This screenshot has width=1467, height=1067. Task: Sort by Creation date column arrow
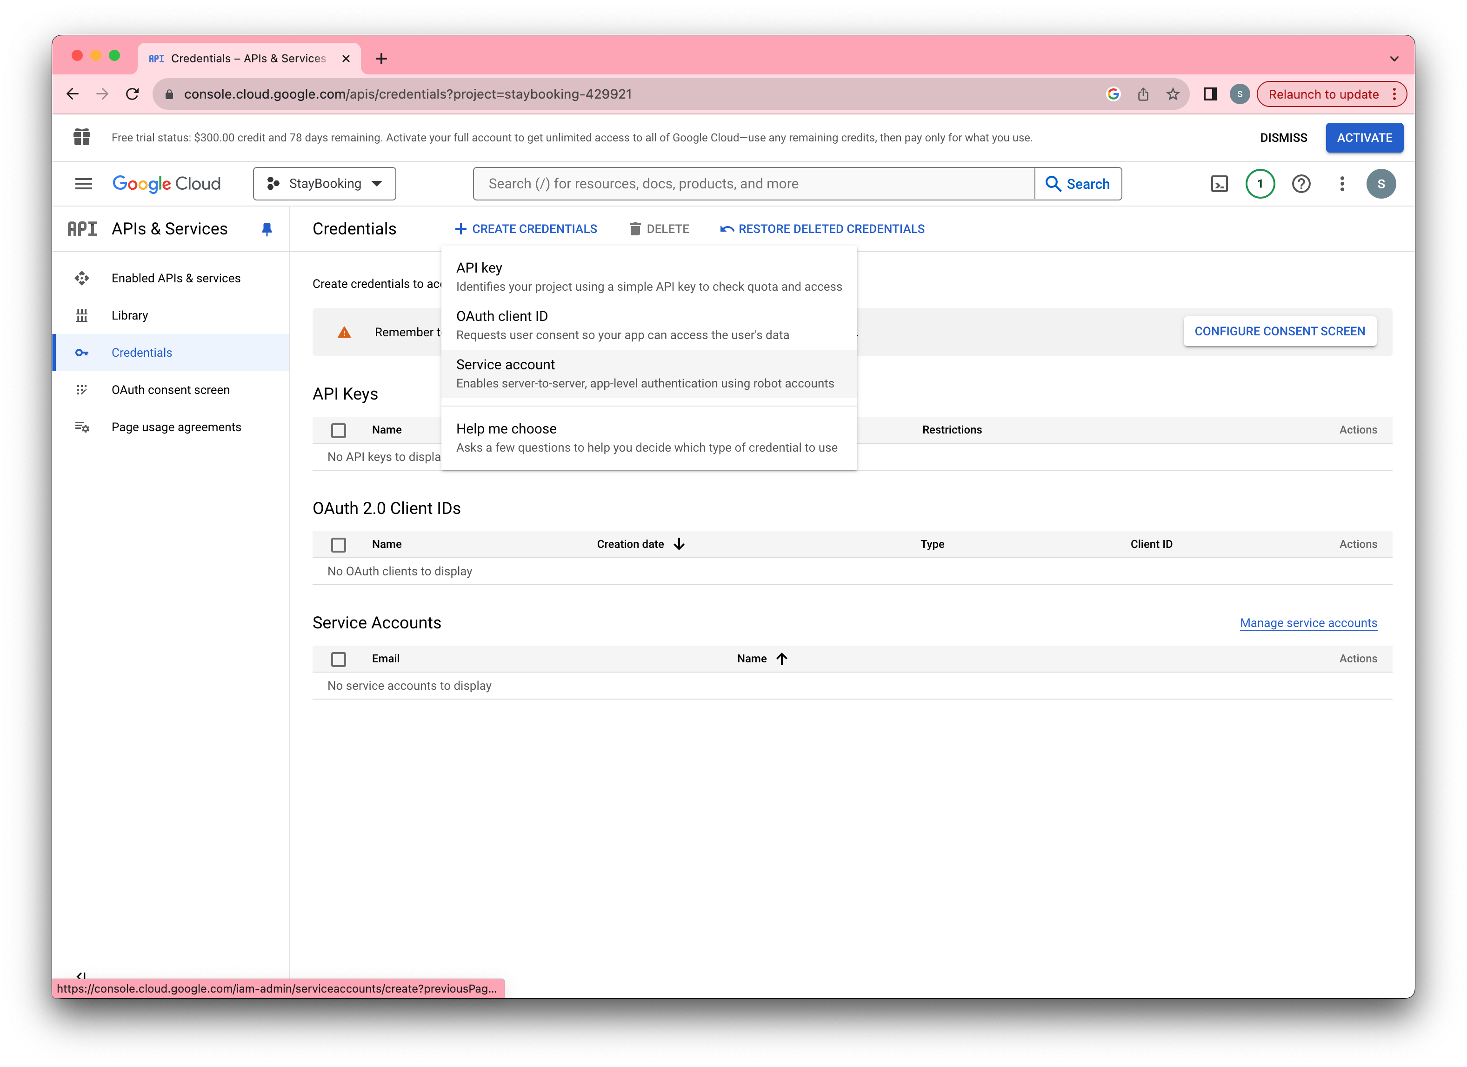[x=679, y=545]
